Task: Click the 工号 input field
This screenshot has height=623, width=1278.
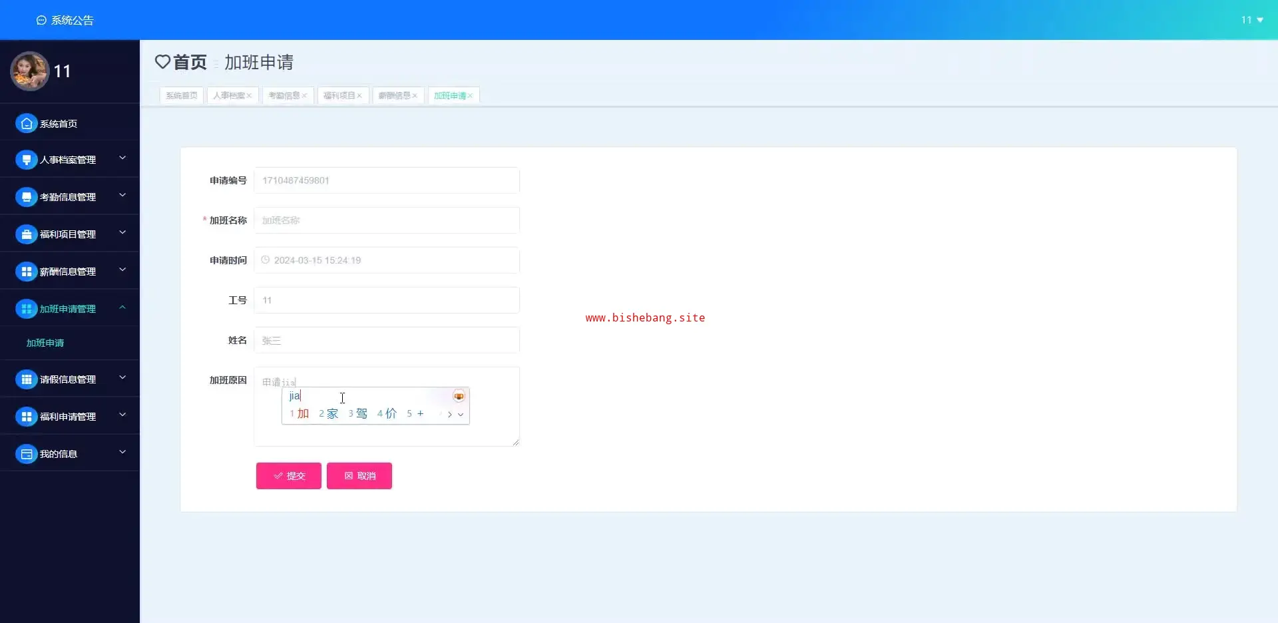Action: tap(387, 300)
